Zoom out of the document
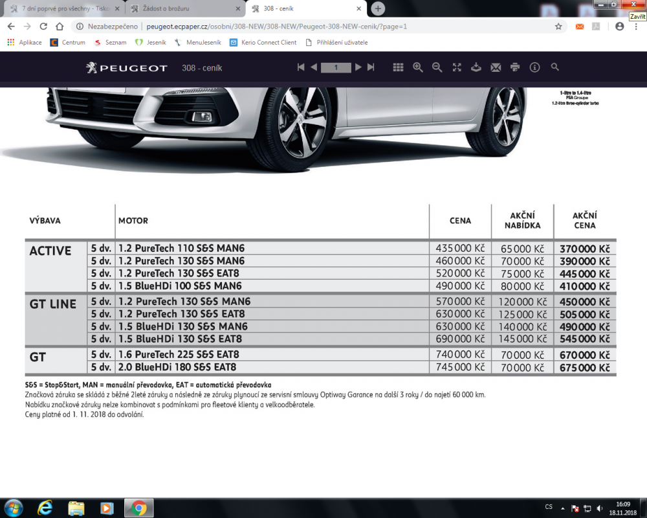The image size is (647, 518). coord(437,67)
